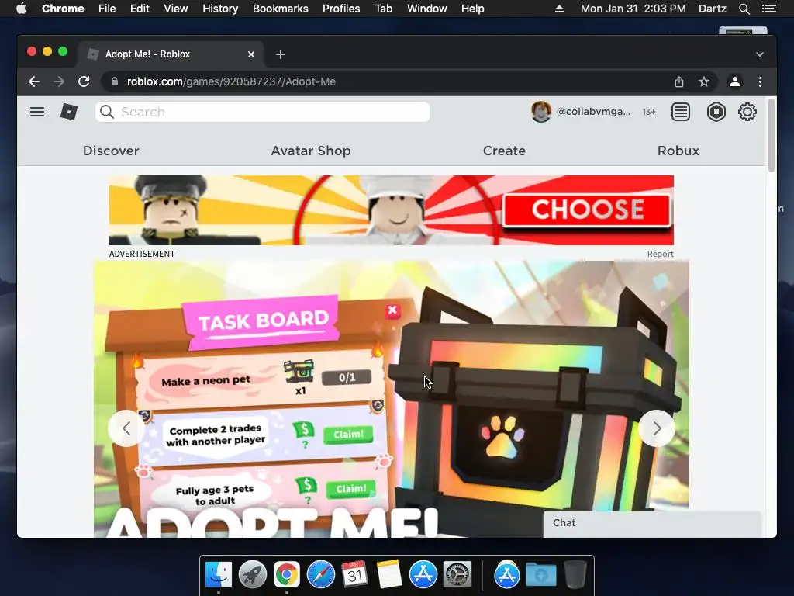Screen dimensions: 794x596
Task: Open the first App Store dock icon
Action: pos(423,575)
